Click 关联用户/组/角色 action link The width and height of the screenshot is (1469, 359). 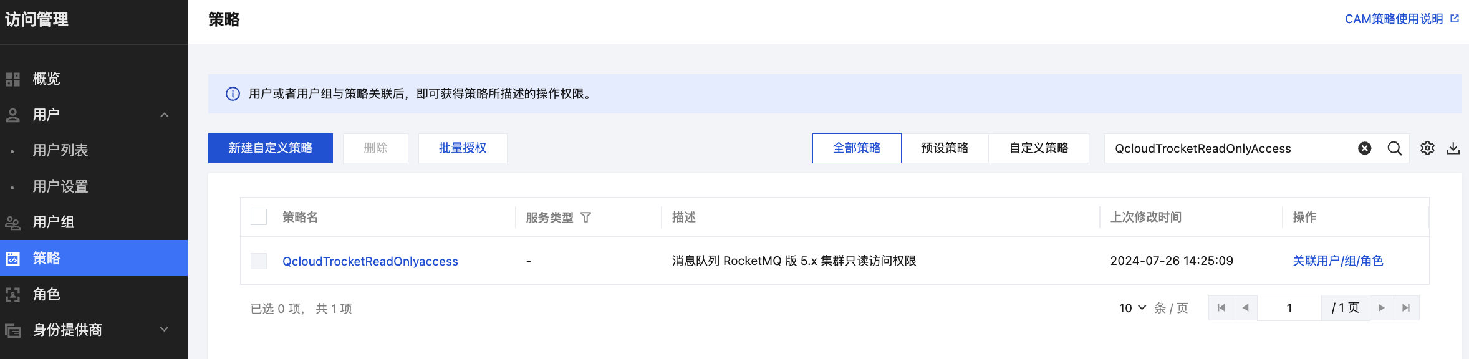click(1338, 261)
